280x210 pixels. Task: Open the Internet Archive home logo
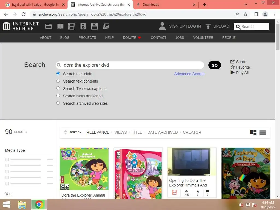tap(21, 26)
